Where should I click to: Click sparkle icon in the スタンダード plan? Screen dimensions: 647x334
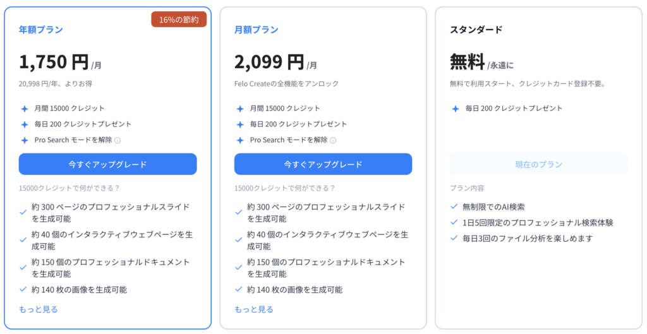pyautogui.click(x=456, y=109)
